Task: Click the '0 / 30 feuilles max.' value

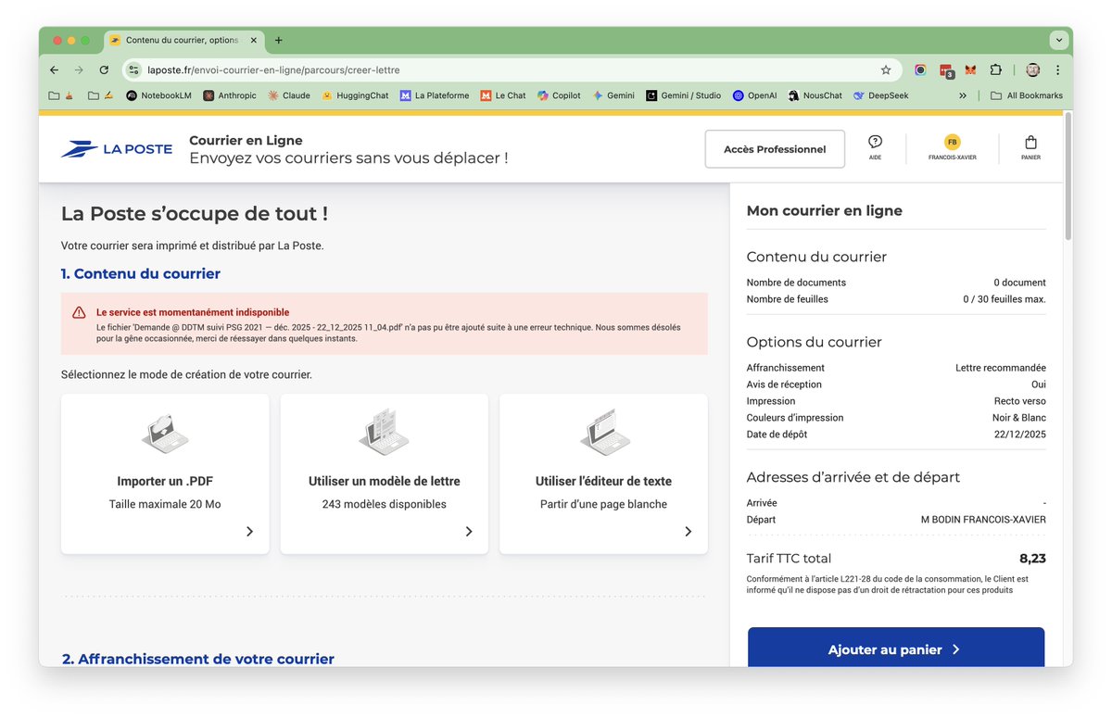Action: point(1005,299)
